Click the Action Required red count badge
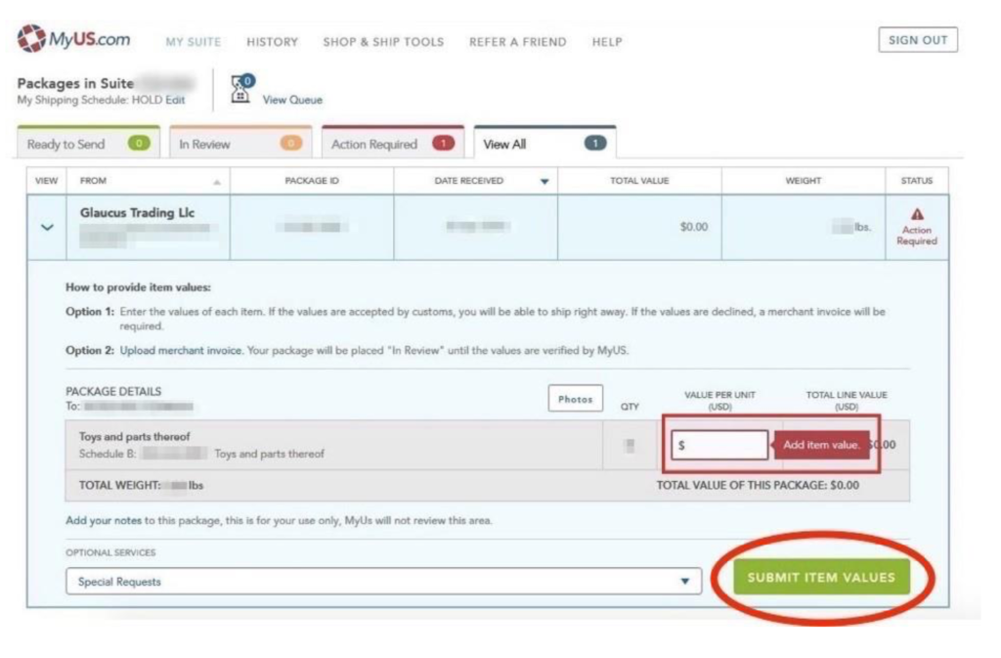The image size is (1001, 658). (443, 143)
